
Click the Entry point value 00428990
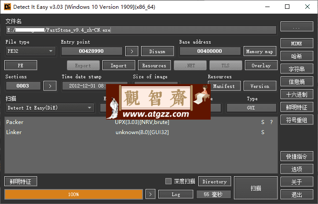click(x=91, y=51)
